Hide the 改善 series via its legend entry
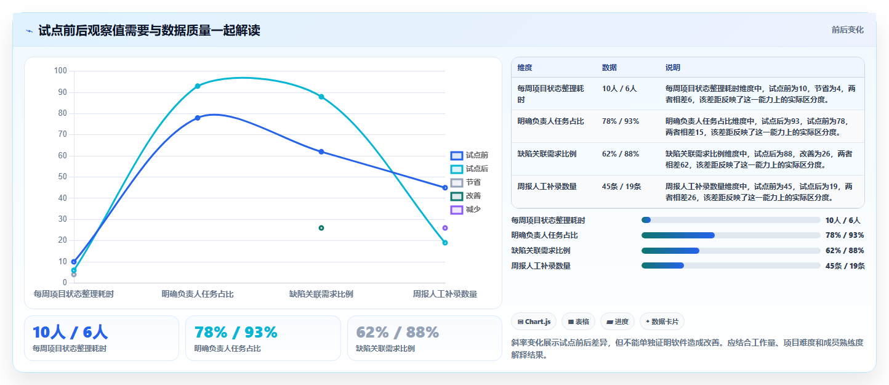The width and height of the screenshot is (889, 385). point(465,196)
